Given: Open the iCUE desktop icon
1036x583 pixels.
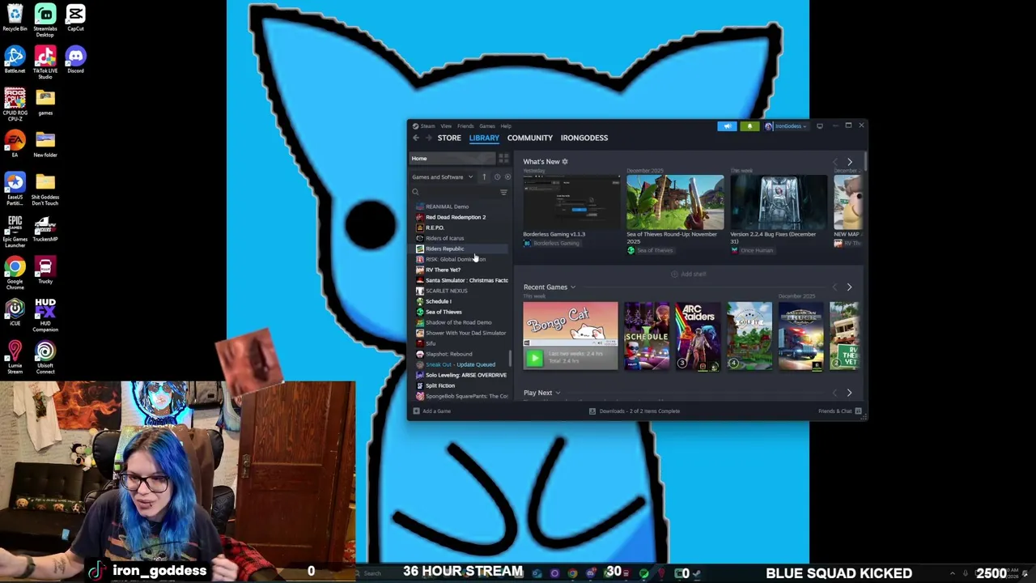Looking at the screenshot, I should pos(15,313).
